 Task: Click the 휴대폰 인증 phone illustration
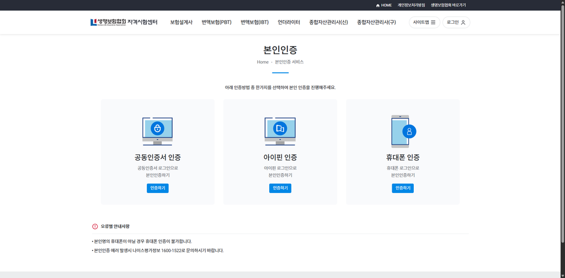403,131
